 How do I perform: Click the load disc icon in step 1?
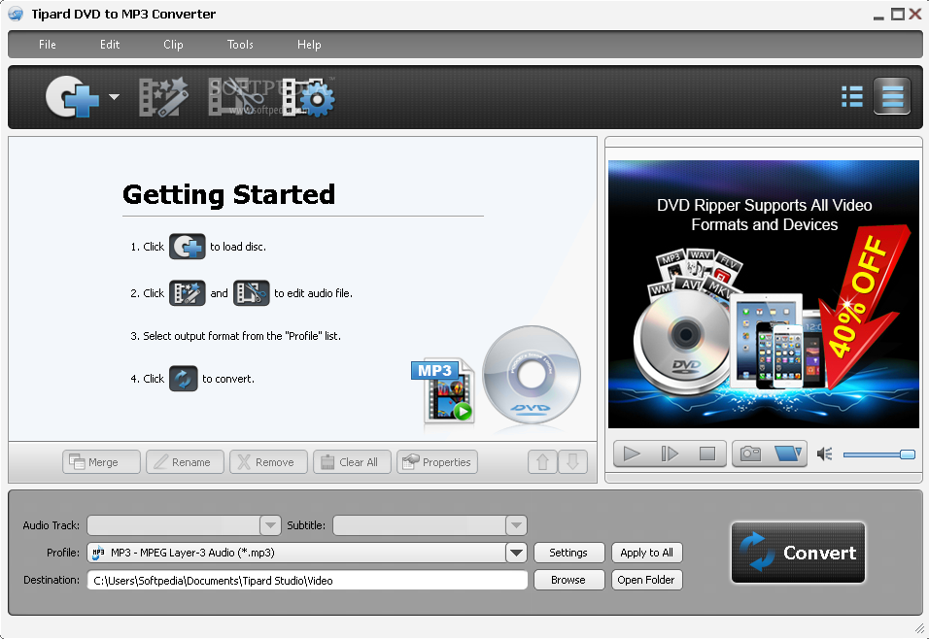coord(188,247)
